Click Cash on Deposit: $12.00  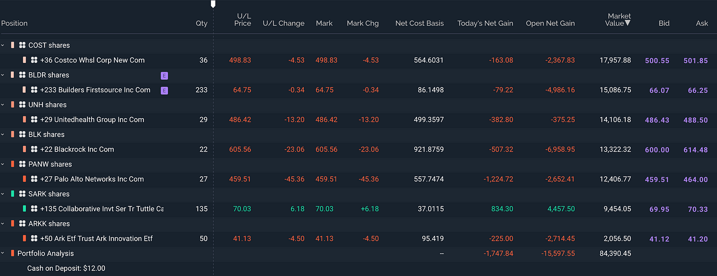coord(66,268)
